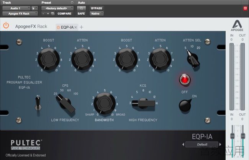This screenshot has width=249, height=160.
Task: Go to previous preset with left arrow
Action: 183,144
